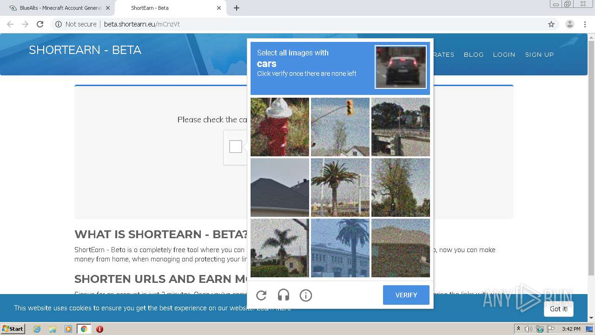Select the brown roof image tile
The height and width of the screenshot is (335, 595).
[401, 248]
